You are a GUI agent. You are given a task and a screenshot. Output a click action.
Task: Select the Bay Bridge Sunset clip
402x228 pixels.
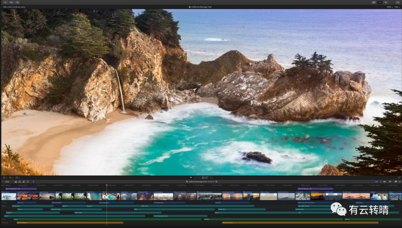pyautogui.click(x=232, y=196)
